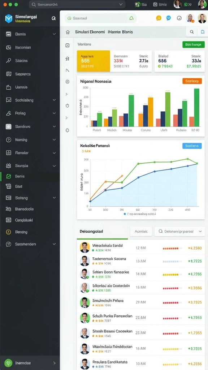Click the orange Ssarlaray chart button
The image size is (208, 370).
[192, 81]
